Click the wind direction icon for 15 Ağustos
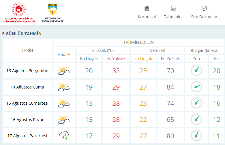This screenshot has height=145, width=225. tap(196, 103)
